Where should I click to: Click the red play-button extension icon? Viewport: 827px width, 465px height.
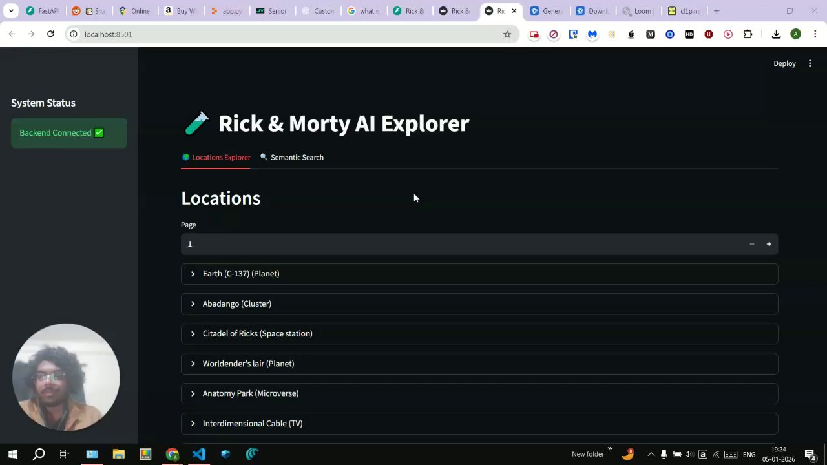pyautogui.click(x=728, y=34)
